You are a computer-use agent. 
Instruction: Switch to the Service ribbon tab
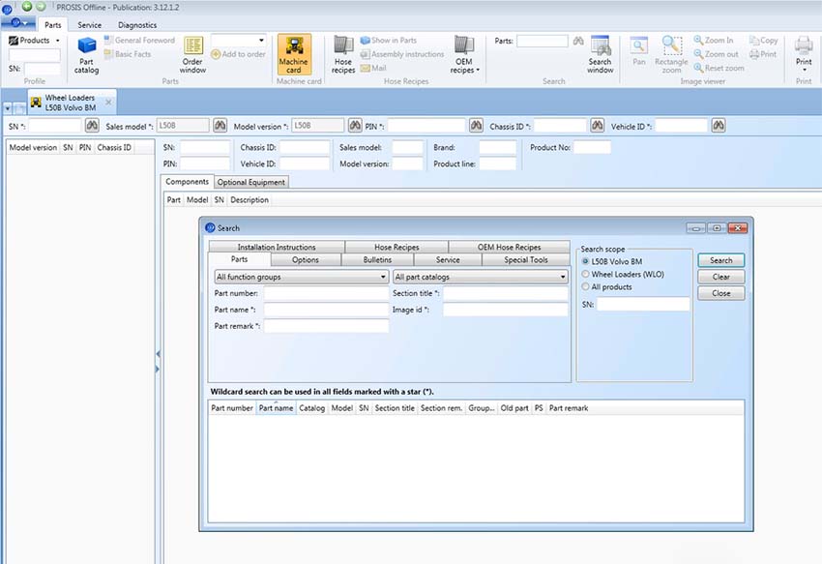90,24
